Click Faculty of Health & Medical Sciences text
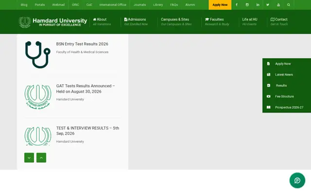 pos(82,52)
